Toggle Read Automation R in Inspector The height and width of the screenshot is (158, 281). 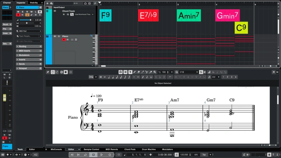pyautogui.click(x=27, y=12)
